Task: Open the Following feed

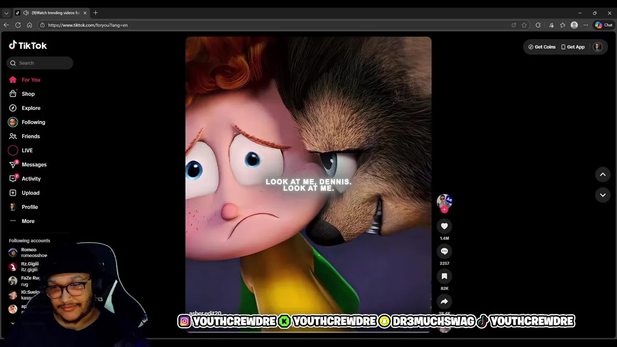Action: point(33,122)
